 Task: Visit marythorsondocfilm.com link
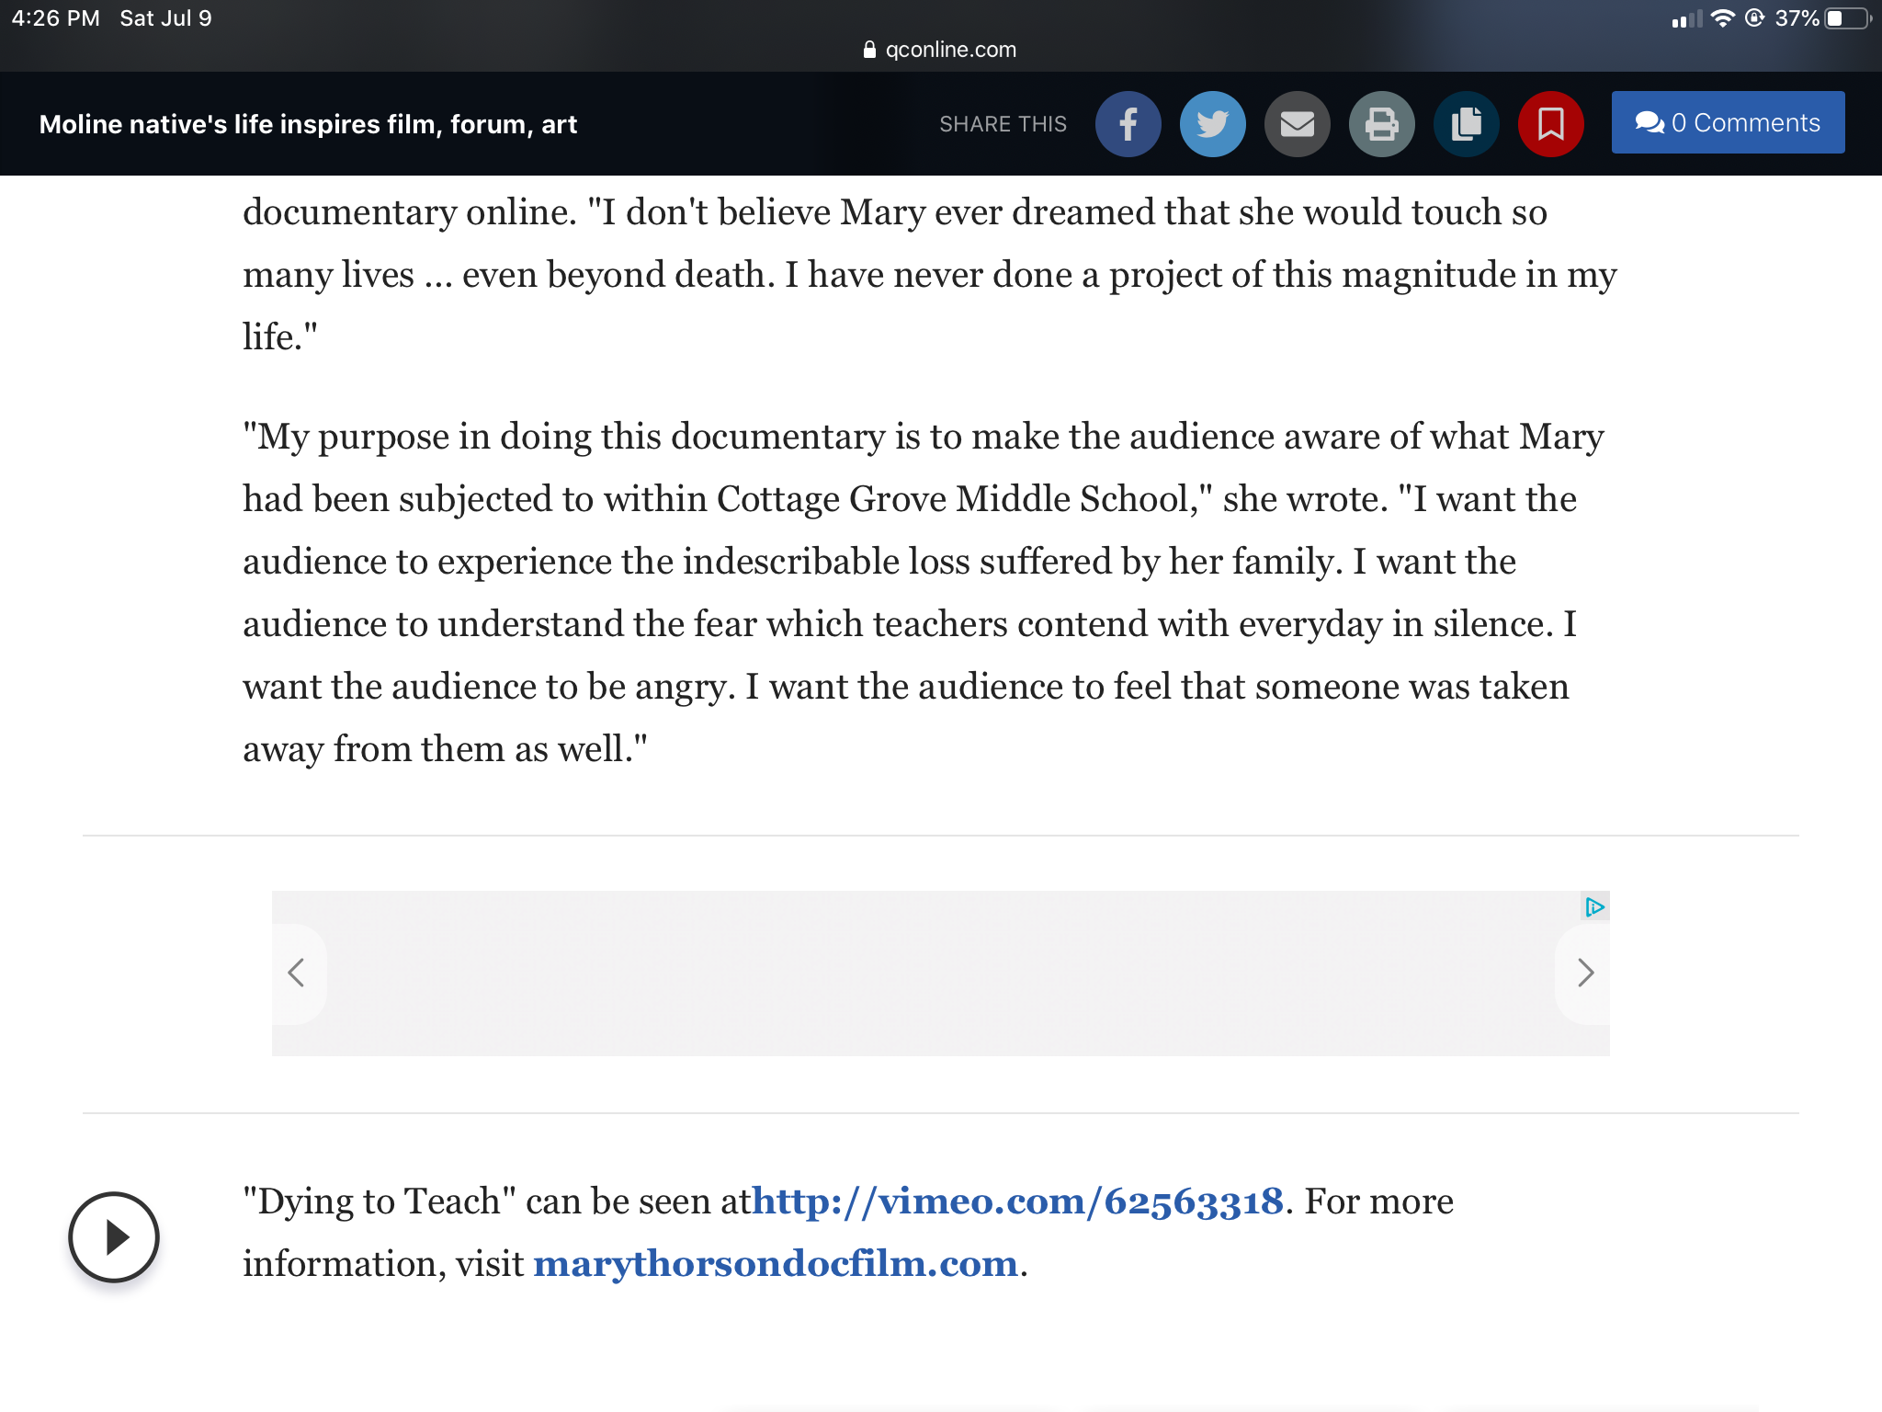click(x=775, y=1264)
